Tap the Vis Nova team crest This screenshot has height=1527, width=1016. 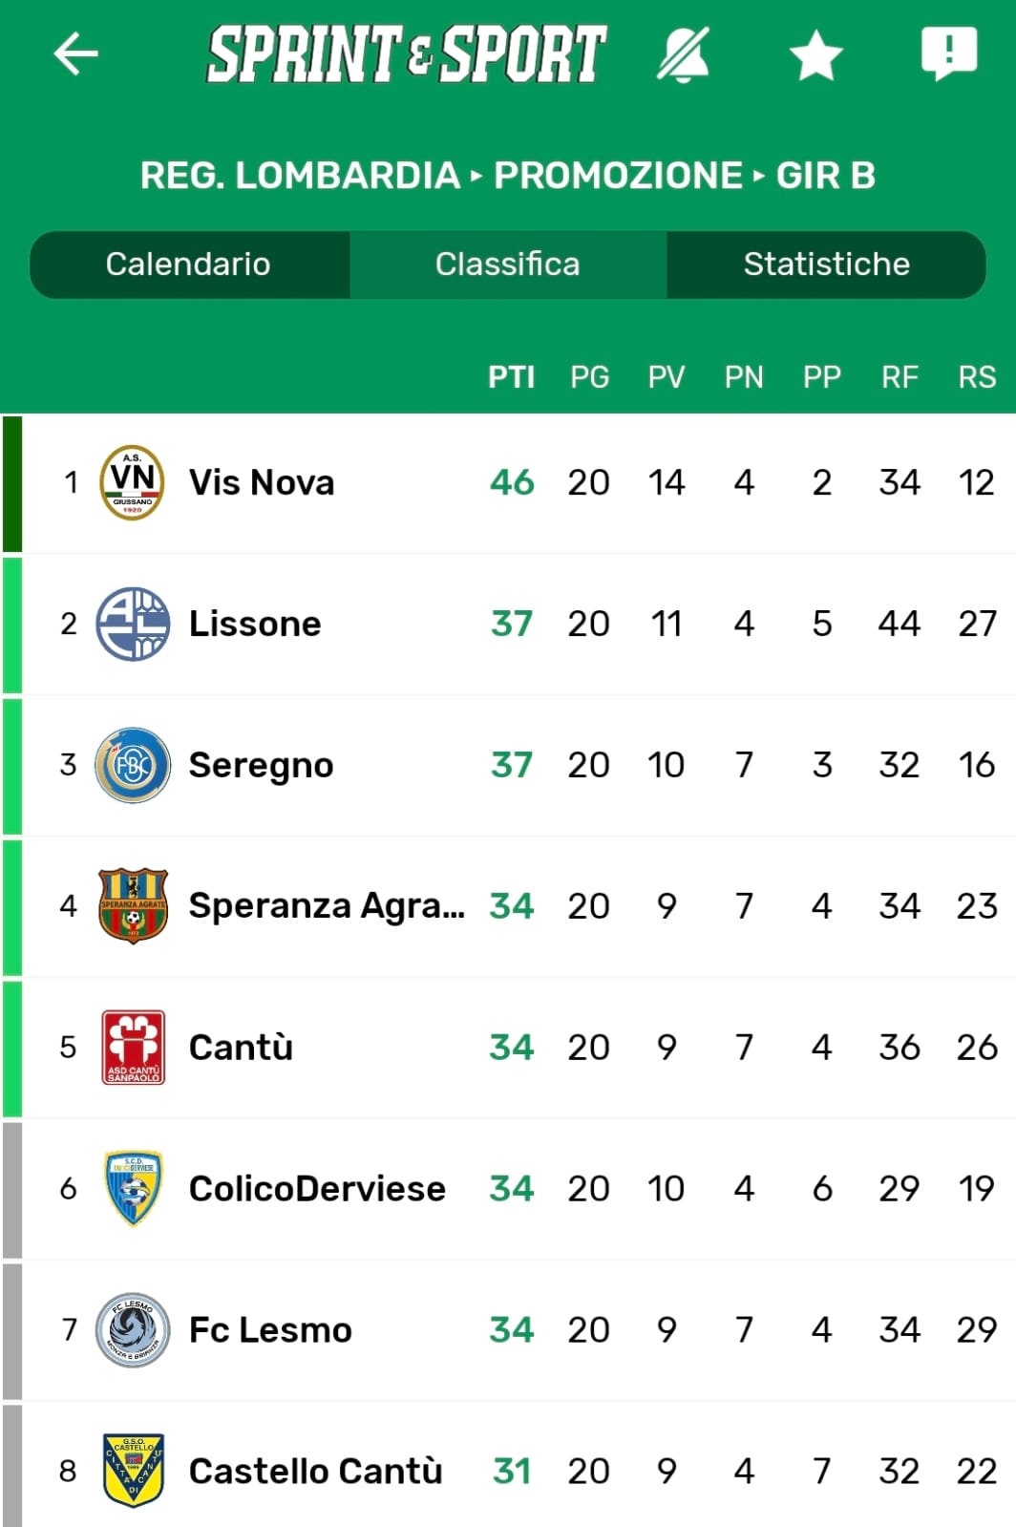point(132,482)
